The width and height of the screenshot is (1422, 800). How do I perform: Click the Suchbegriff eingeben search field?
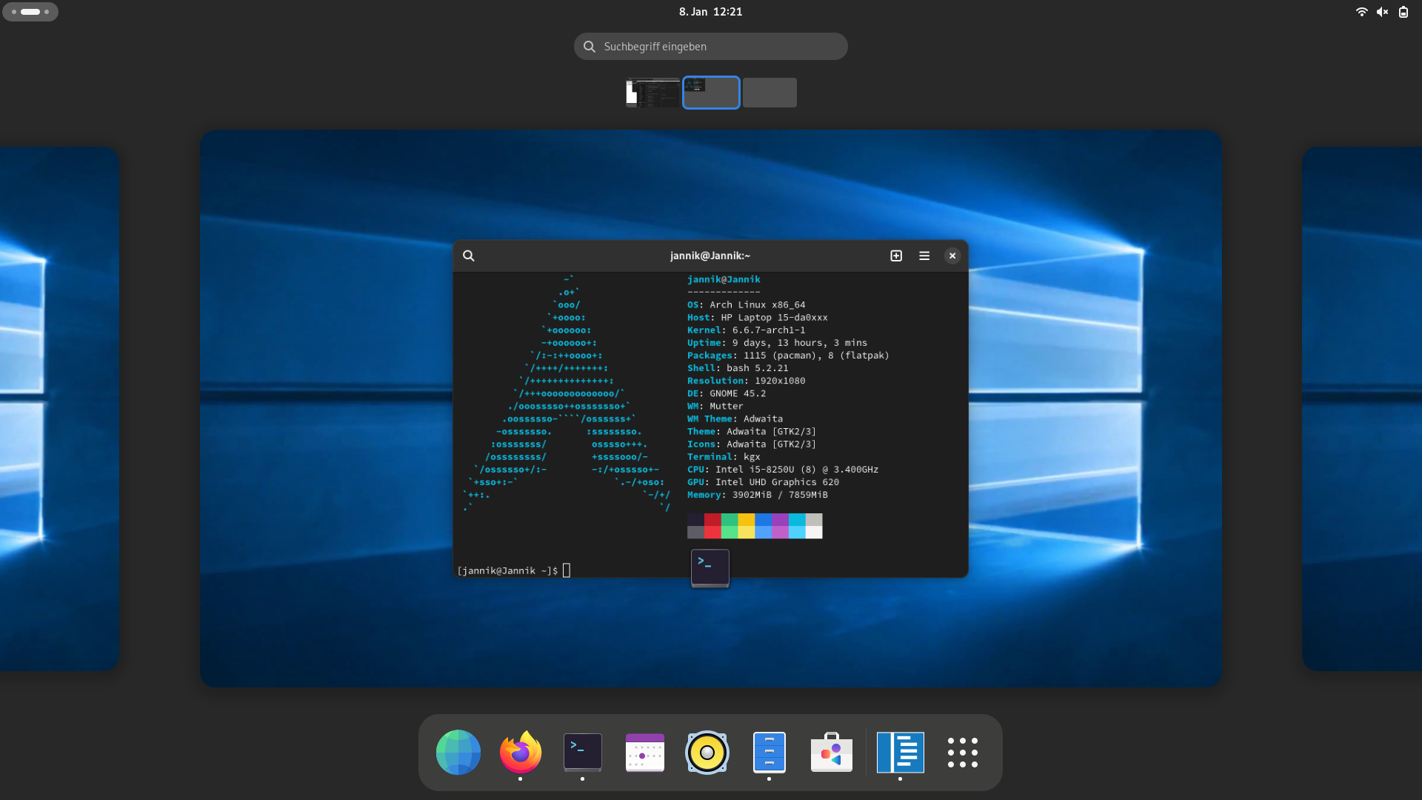(x=710, y=46)
